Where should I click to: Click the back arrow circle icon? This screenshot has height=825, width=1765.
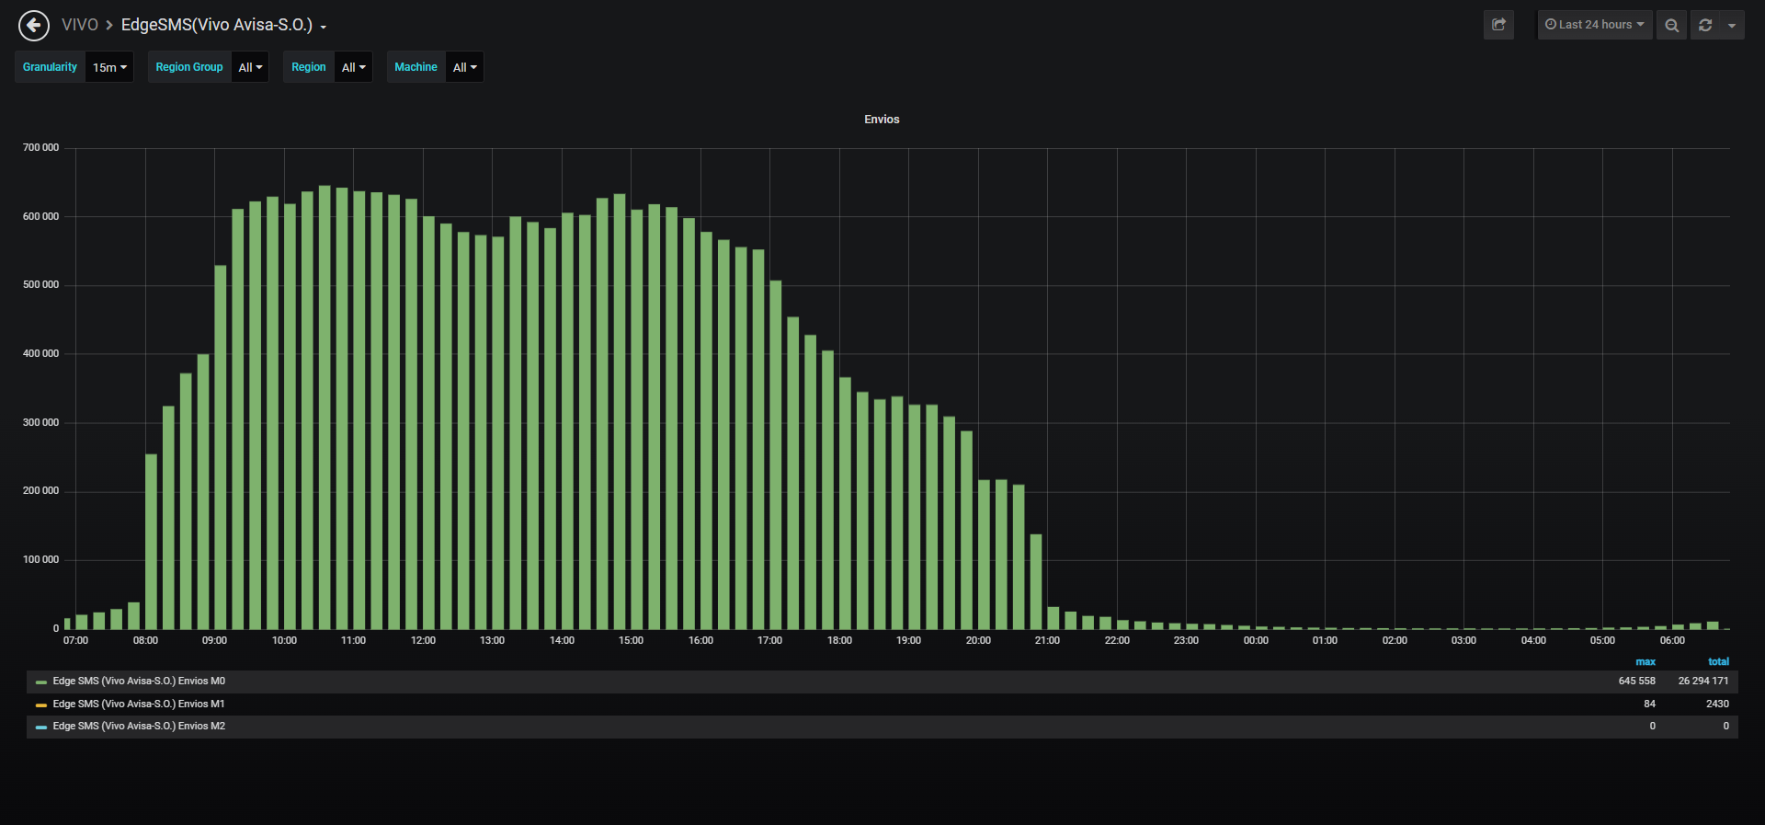(x=34, y=25)
